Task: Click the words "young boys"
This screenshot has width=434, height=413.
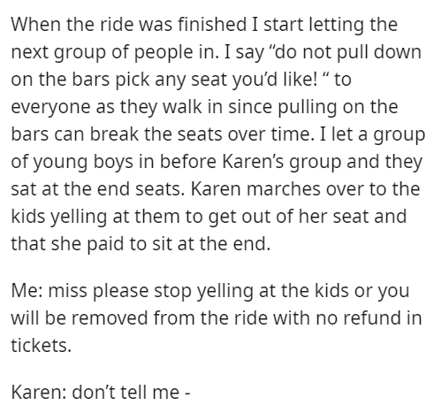Action: 83,162
